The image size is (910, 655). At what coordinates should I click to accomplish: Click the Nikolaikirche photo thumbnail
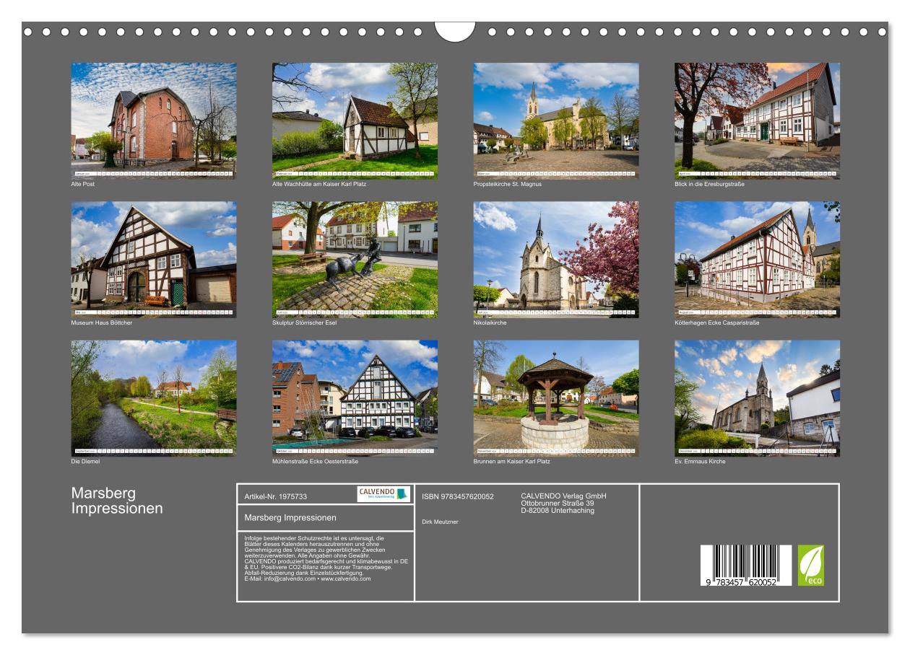coord(556,259)
